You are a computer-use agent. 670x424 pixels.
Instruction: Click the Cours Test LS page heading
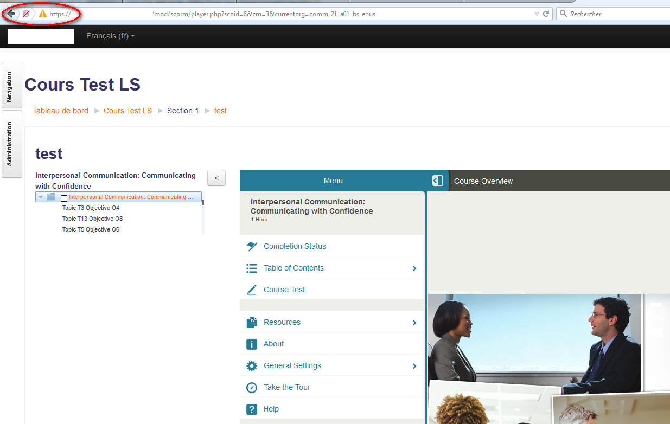pyautogui.click(x=82, y=85)
